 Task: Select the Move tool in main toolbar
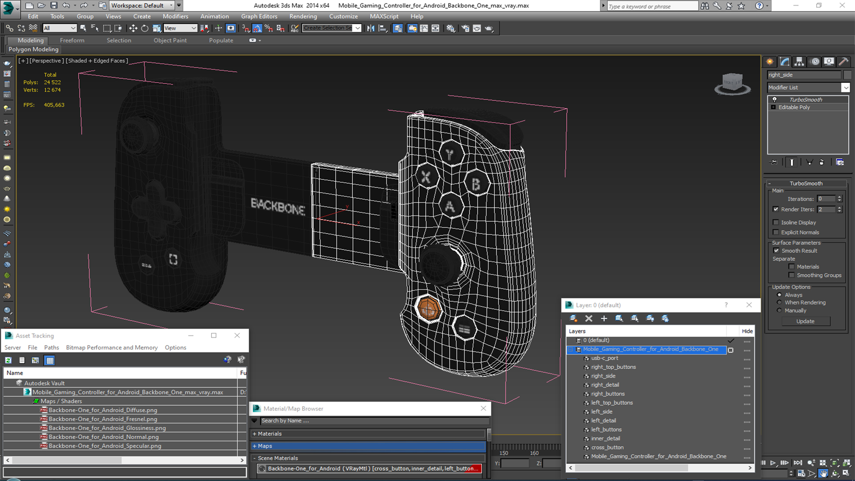coord(133,28)
